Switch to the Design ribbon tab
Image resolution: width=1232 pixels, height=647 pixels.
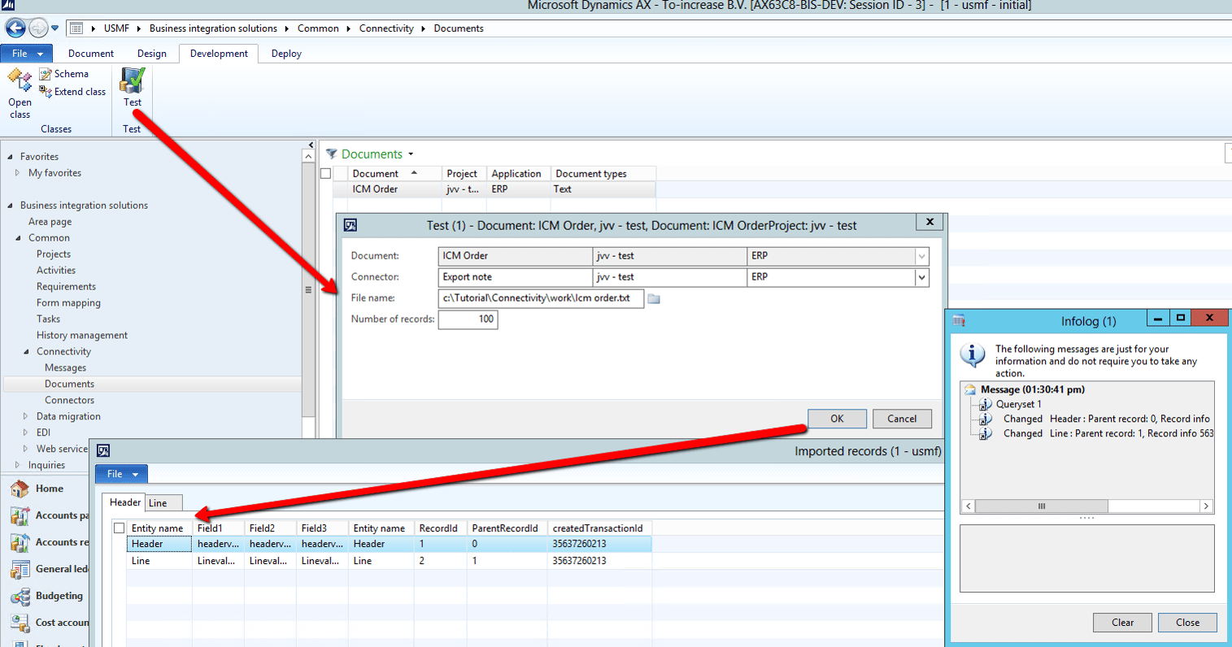click(x=151, y=54)
